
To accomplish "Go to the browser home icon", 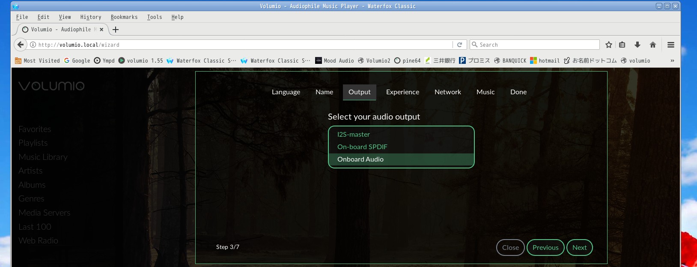I will point(652,45).
